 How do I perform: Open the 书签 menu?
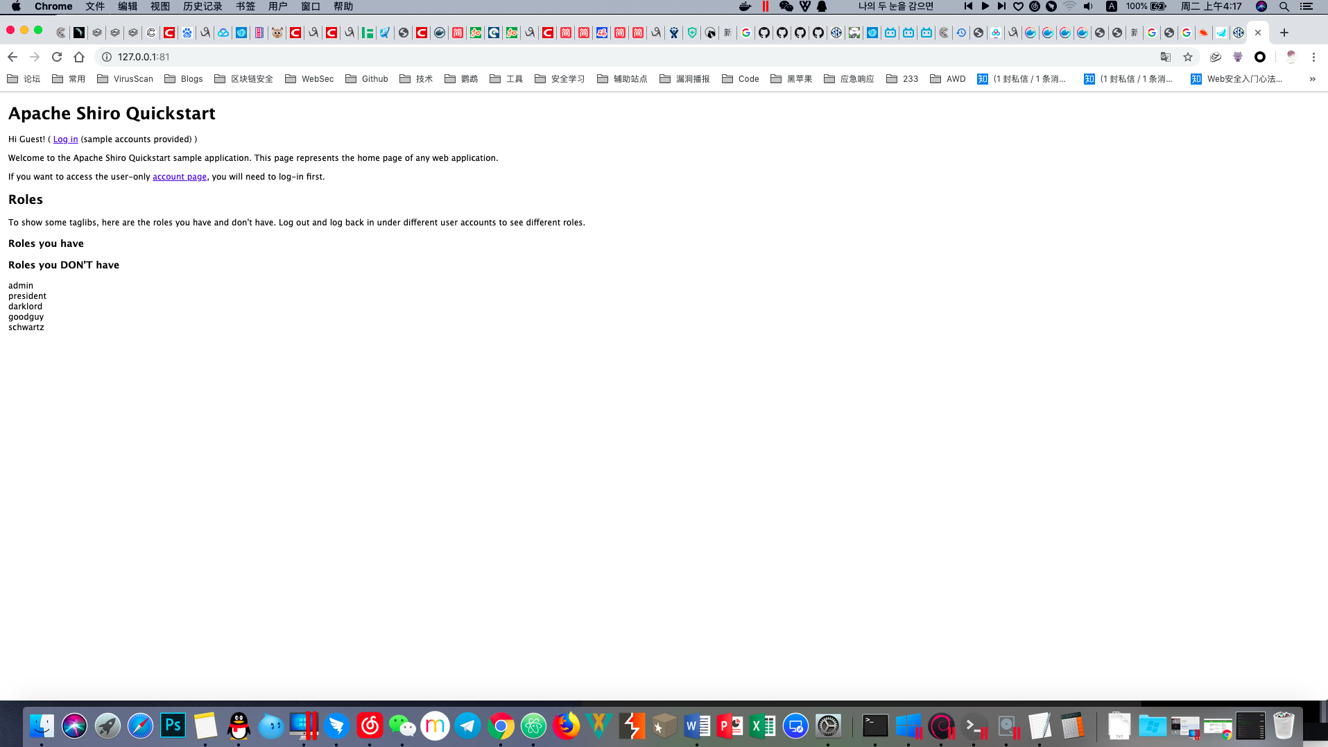245,6
